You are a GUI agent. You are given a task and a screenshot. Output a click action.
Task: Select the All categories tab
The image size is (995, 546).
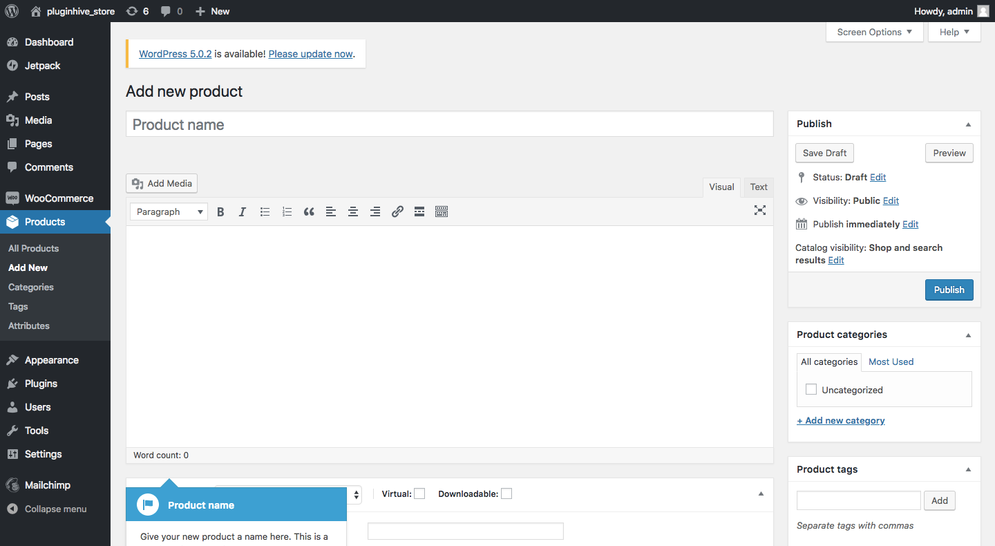tap(829, 361)
